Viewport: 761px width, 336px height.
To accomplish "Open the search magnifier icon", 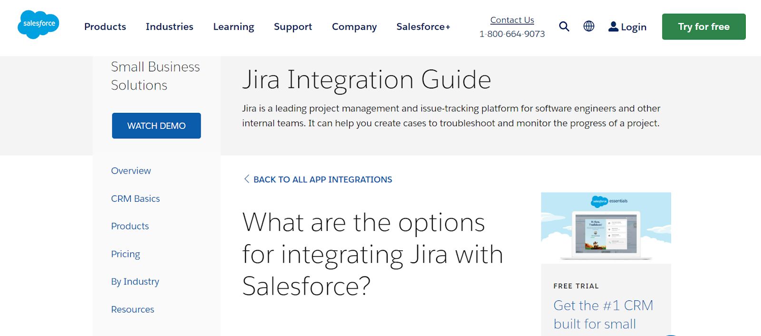I will (564, 26).
